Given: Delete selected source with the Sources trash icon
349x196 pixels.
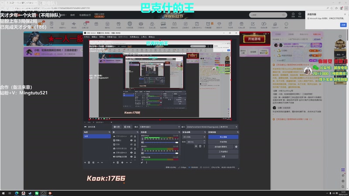Looking at the screenshot, I should [118, 162].
